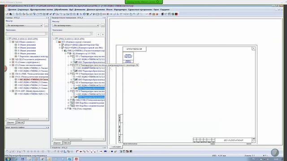The image size is (287, 161).
Task: Expand the УЗ1 node at tree bottom
Action: 65,109
